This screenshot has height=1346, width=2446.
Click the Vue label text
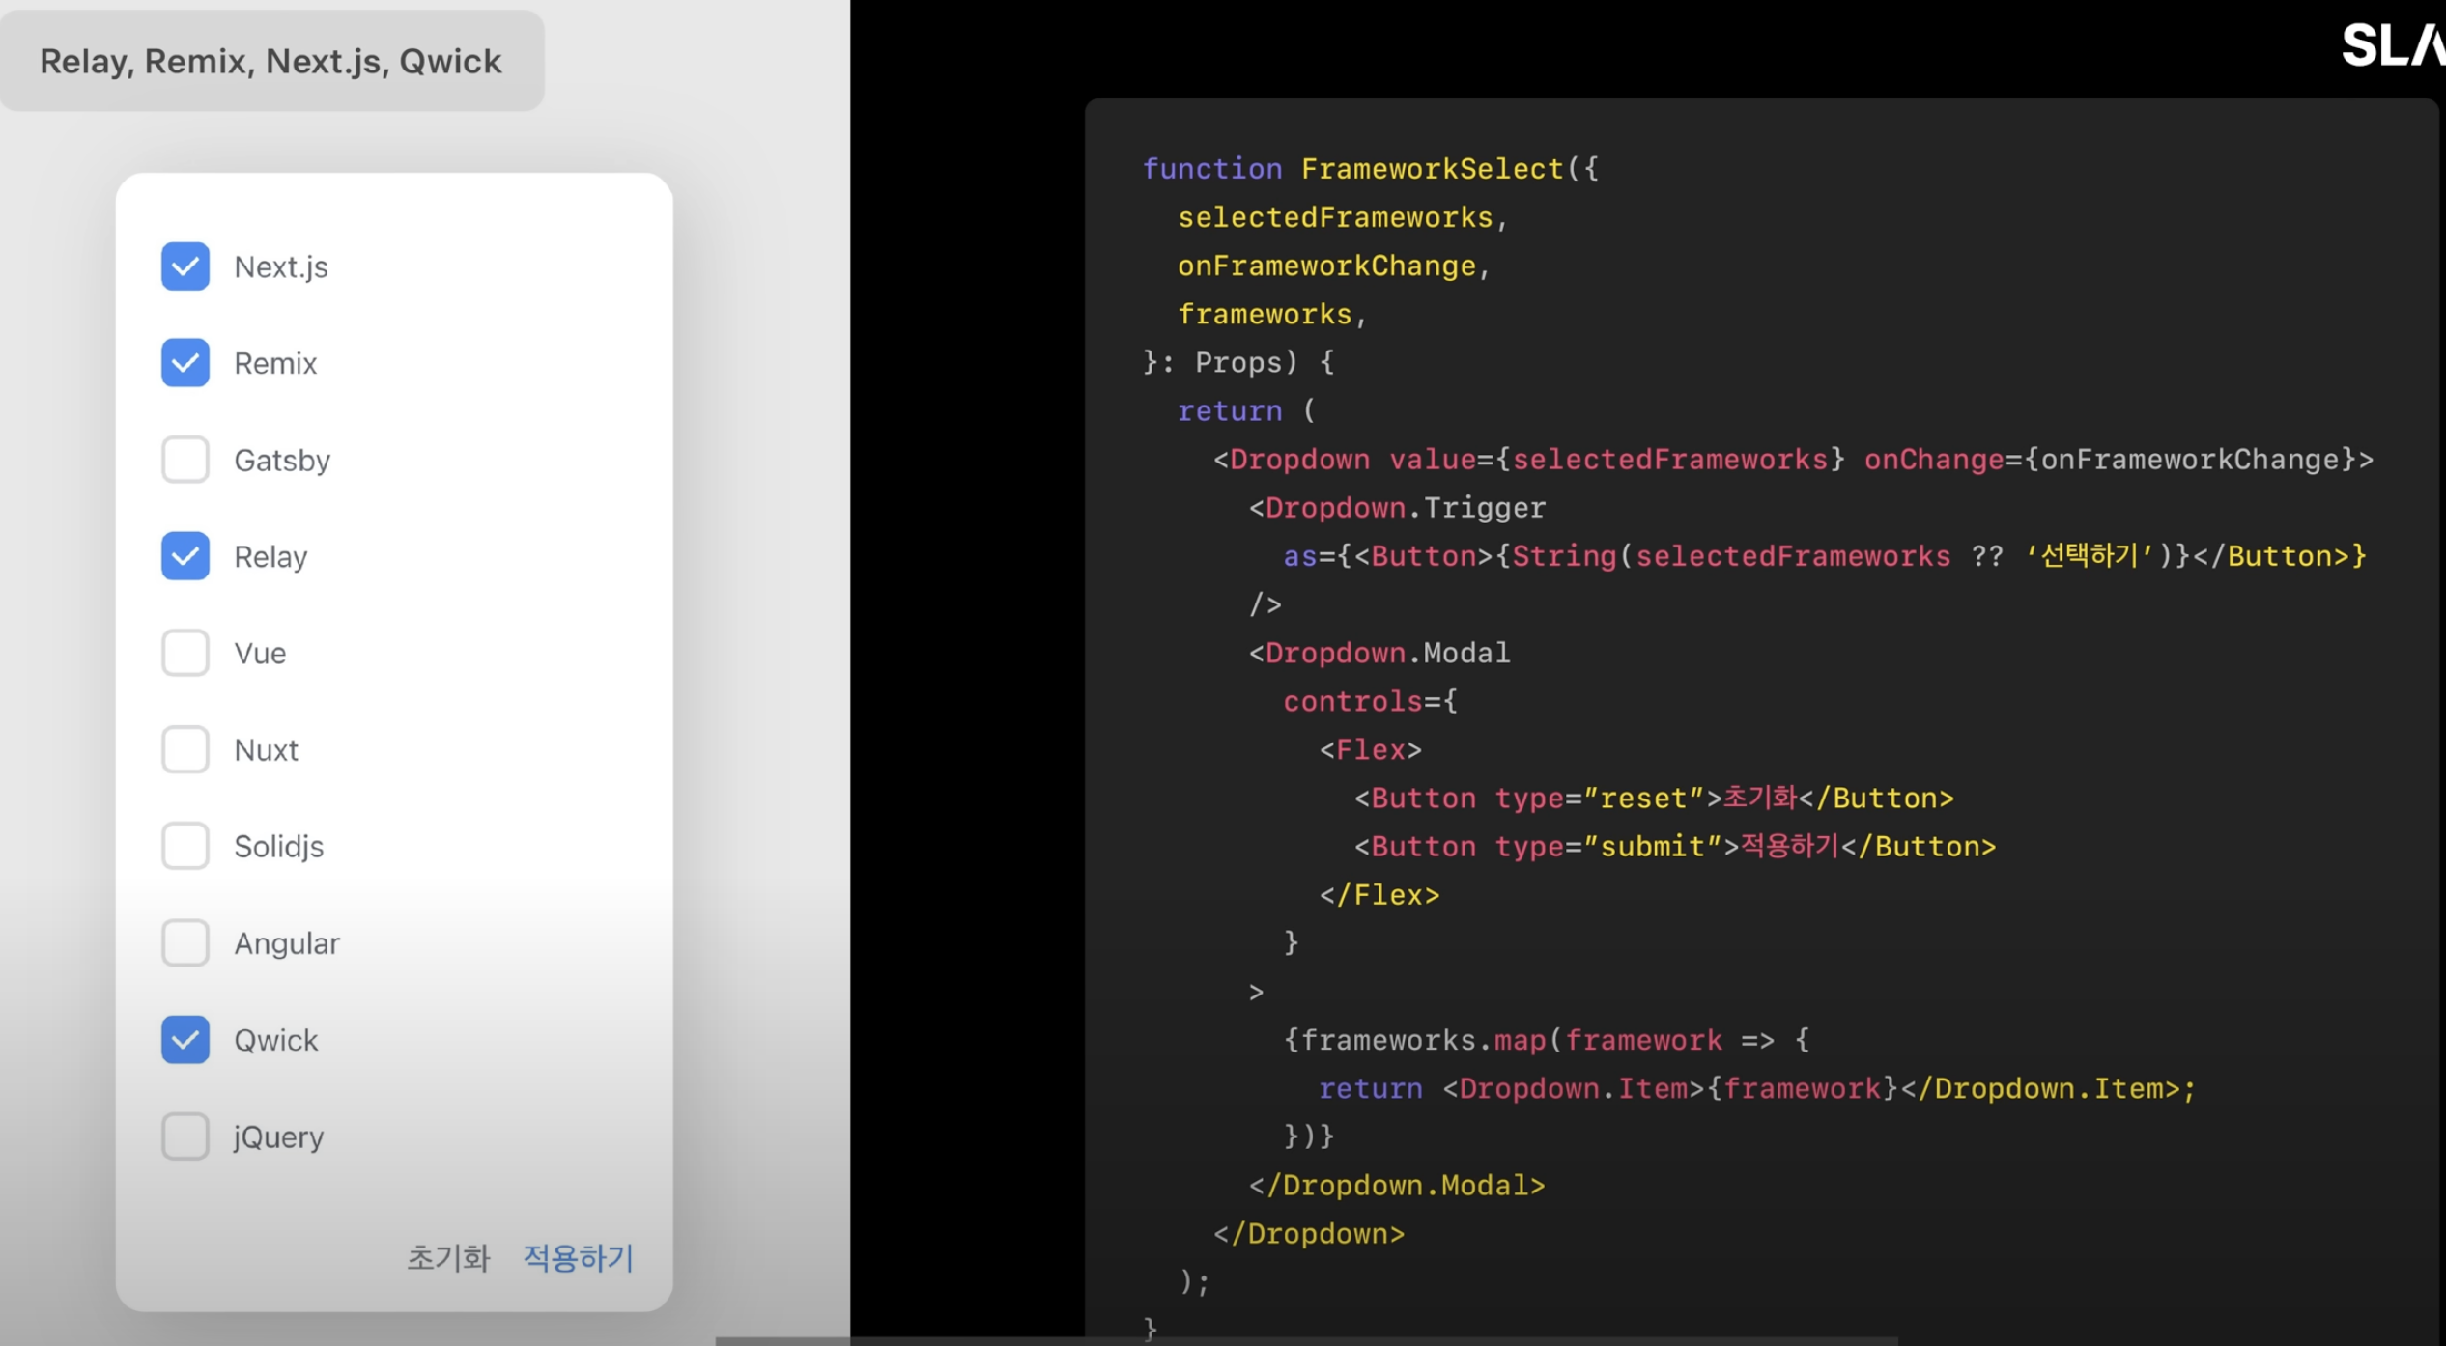click(x=260, y=654)
